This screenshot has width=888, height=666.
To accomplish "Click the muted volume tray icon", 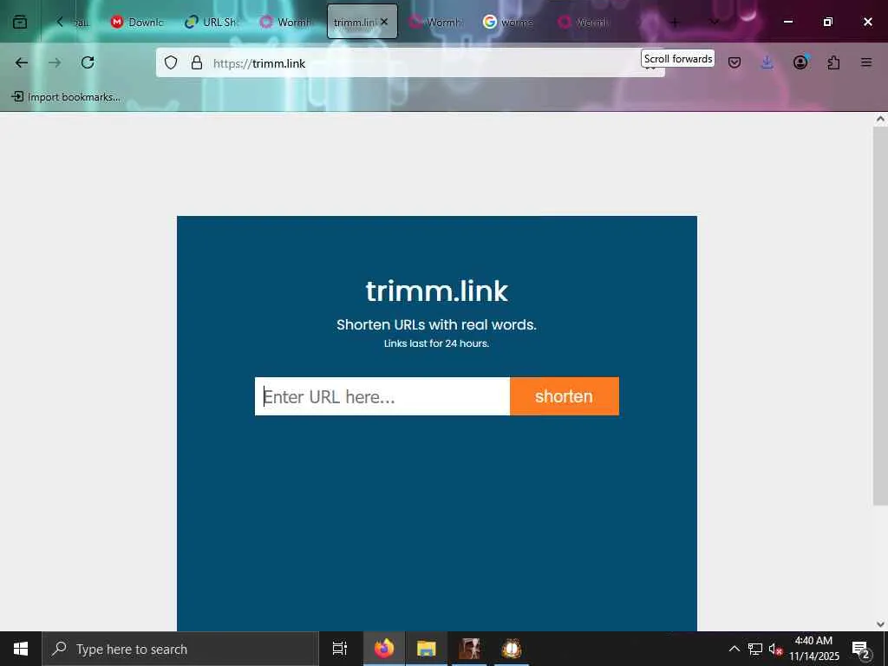I will [775, 649].
